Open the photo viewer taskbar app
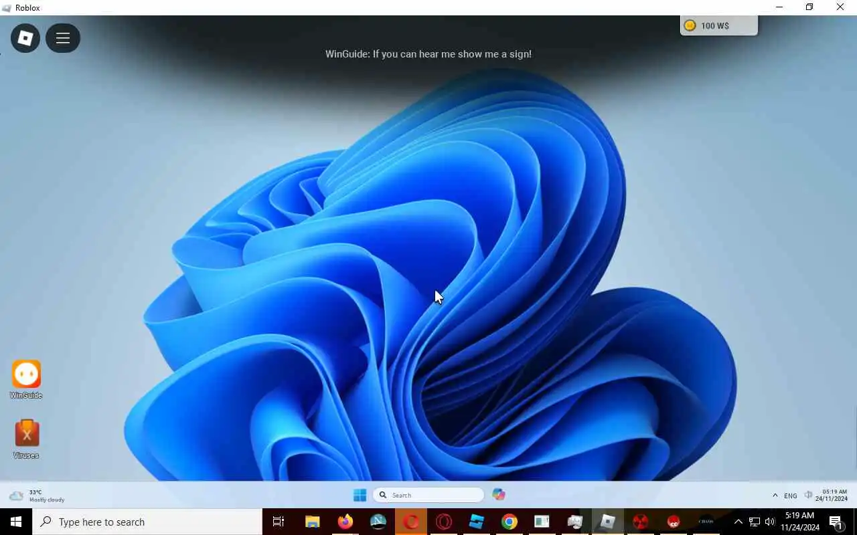The width and height of the screenshot is (857, 535). 574,522
